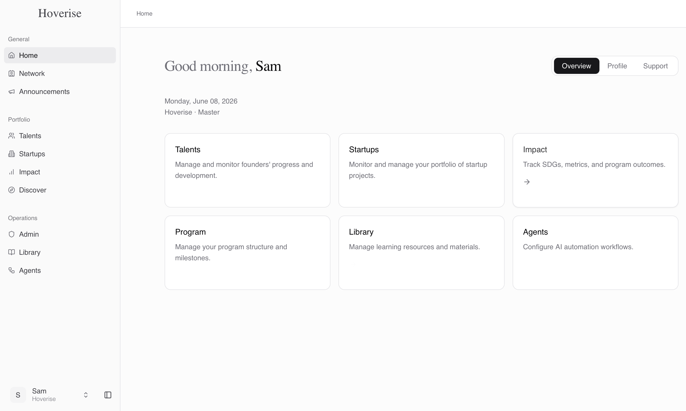The height and width of the screenshot is (411, 686).
Task: Click 'Track SDGs, metrics, and program outcomes.'
Action: 594,165
